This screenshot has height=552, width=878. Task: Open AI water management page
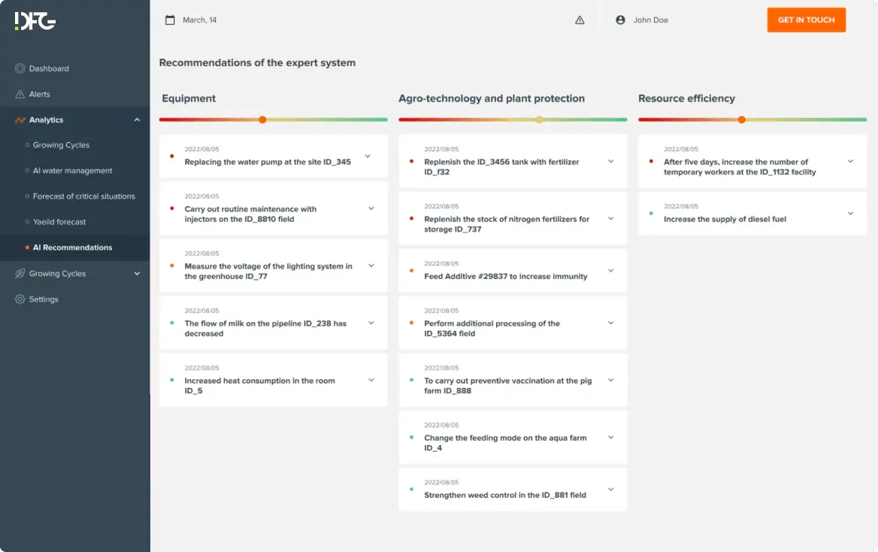(x=72, y=171)
